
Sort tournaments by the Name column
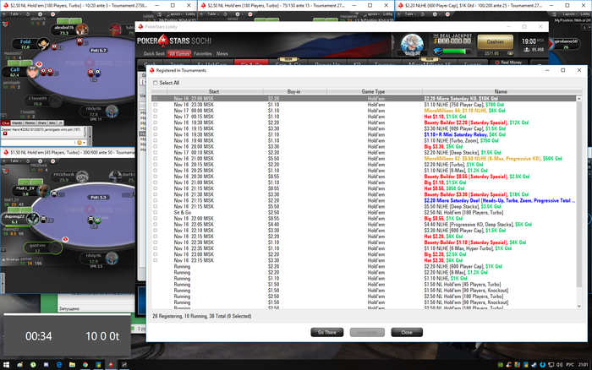tap(501, 91)
